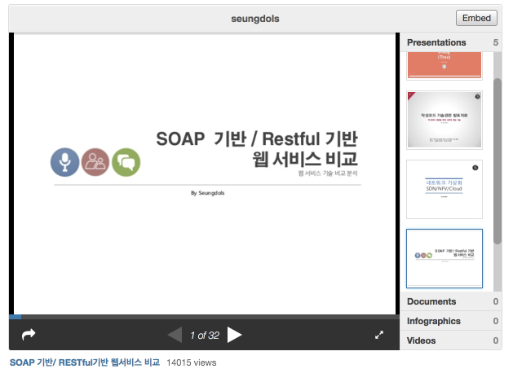Click the share arrow icon
Viewport: 513px width, 382px height.
(x=29, y=335)
